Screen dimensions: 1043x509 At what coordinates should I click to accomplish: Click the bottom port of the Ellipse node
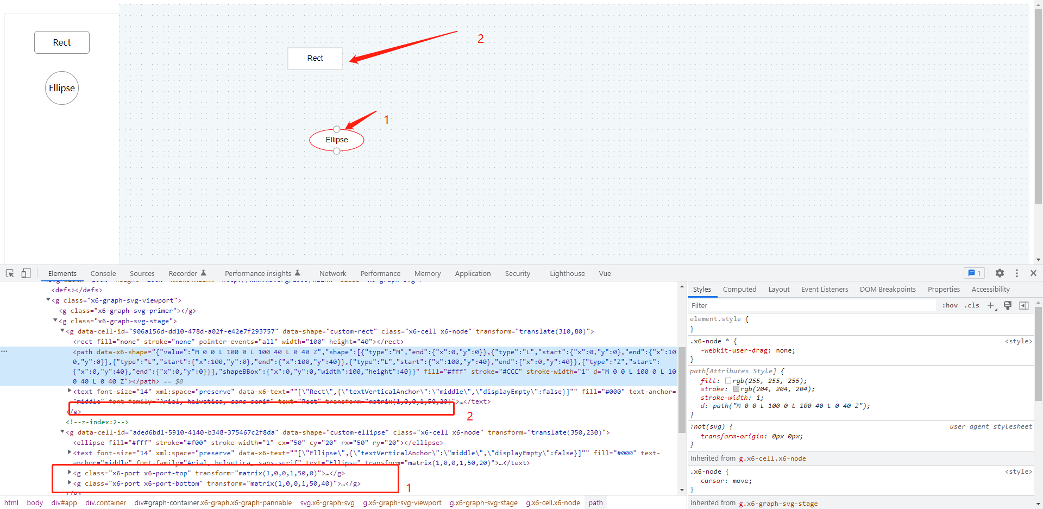(x=337, y=151)
